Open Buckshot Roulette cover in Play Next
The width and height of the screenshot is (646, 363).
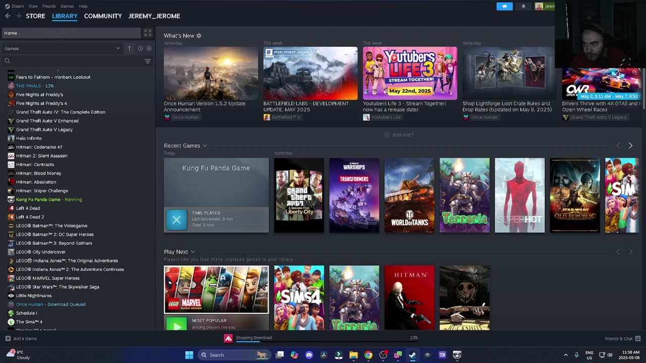(464, 298)
